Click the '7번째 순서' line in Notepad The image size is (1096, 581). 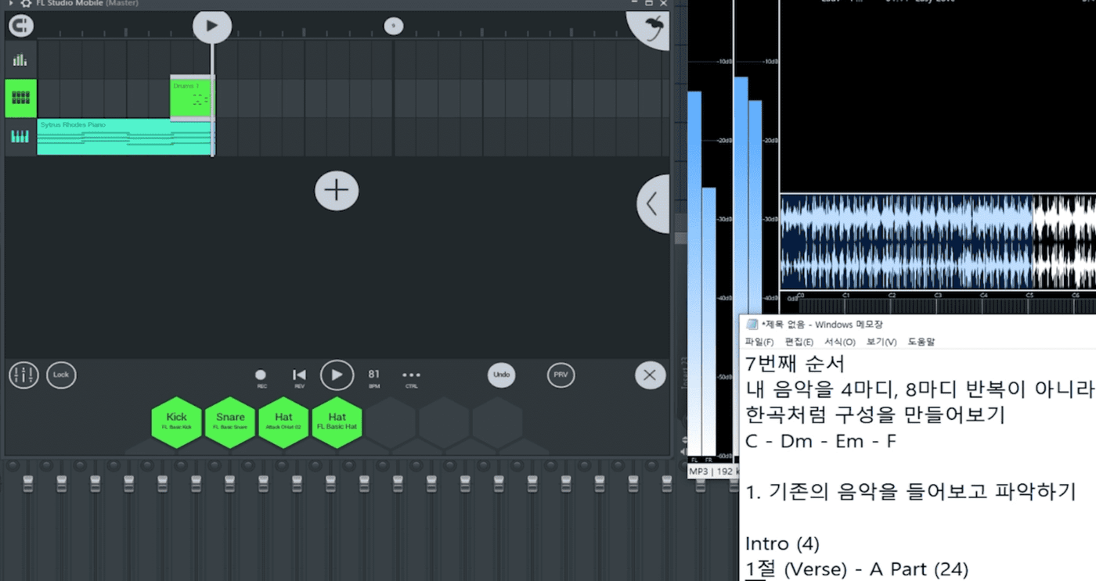click(x=795, y=364)
